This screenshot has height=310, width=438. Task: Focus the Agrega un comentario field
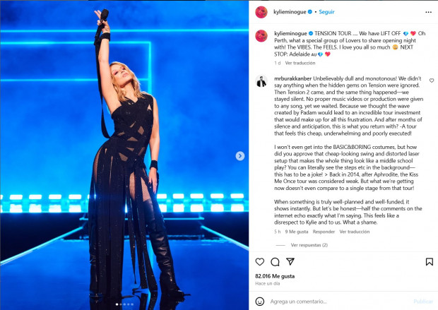click(338, 302)
